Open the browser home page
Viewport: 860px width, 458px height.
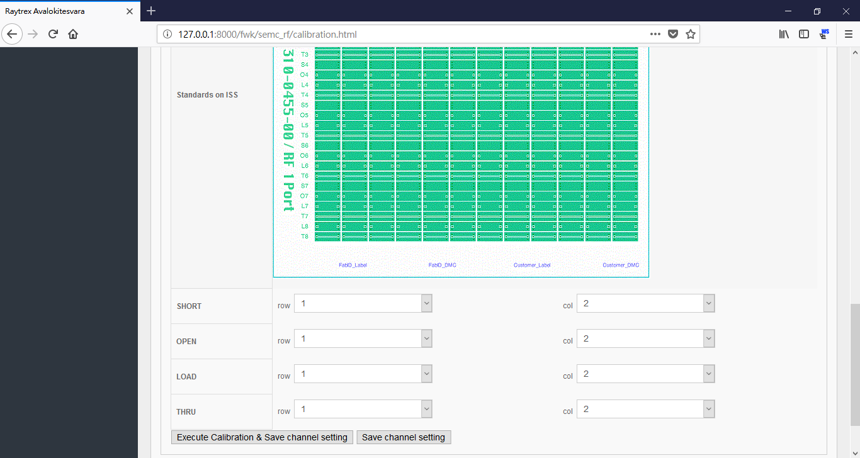pyautogui.click(x=73, y=34)
